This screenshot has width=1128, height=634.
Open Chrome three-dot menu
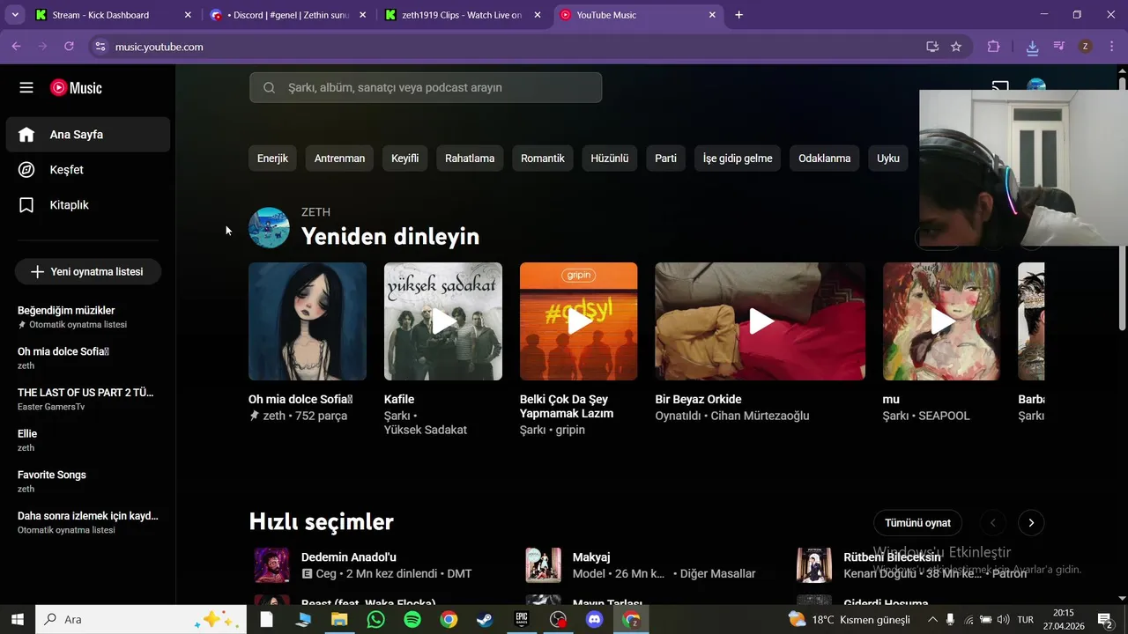pyautogui.click(x=1111, y=47)
